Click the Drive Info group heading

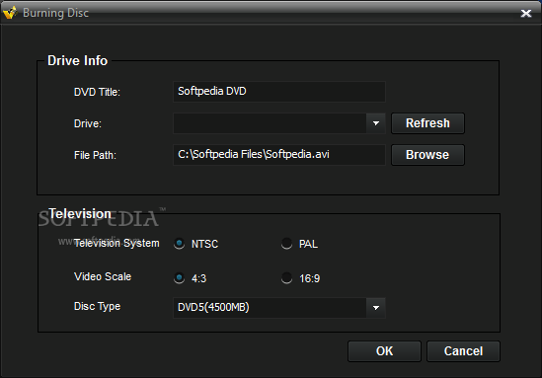77,60
